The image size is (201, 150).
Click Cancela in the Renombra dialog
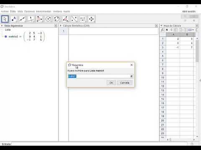125,82
